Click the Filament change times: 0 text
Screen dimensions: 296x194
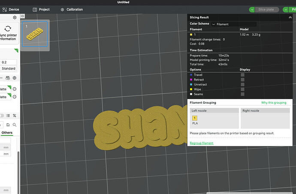coord(207,39)
